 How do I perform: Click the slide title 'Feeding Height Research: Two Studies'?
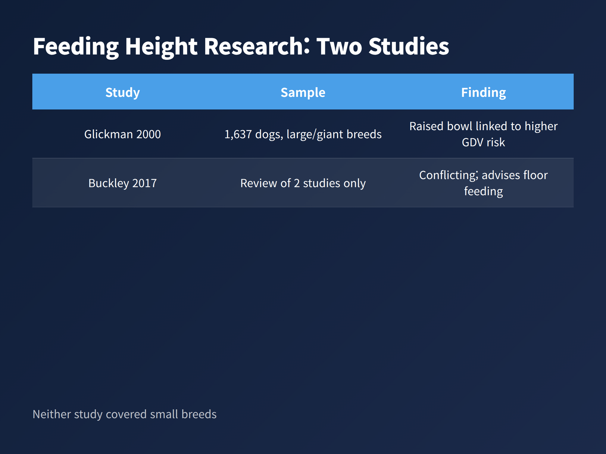pyautogui.click(x=241, y=47)
